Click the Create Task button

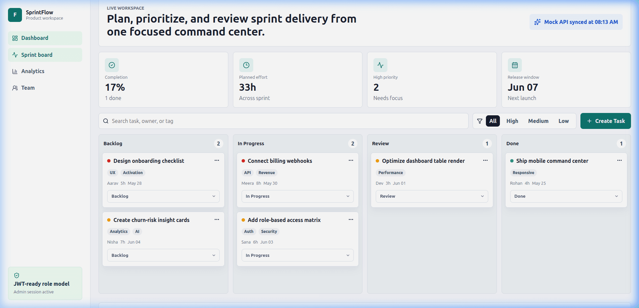(606, 121)
